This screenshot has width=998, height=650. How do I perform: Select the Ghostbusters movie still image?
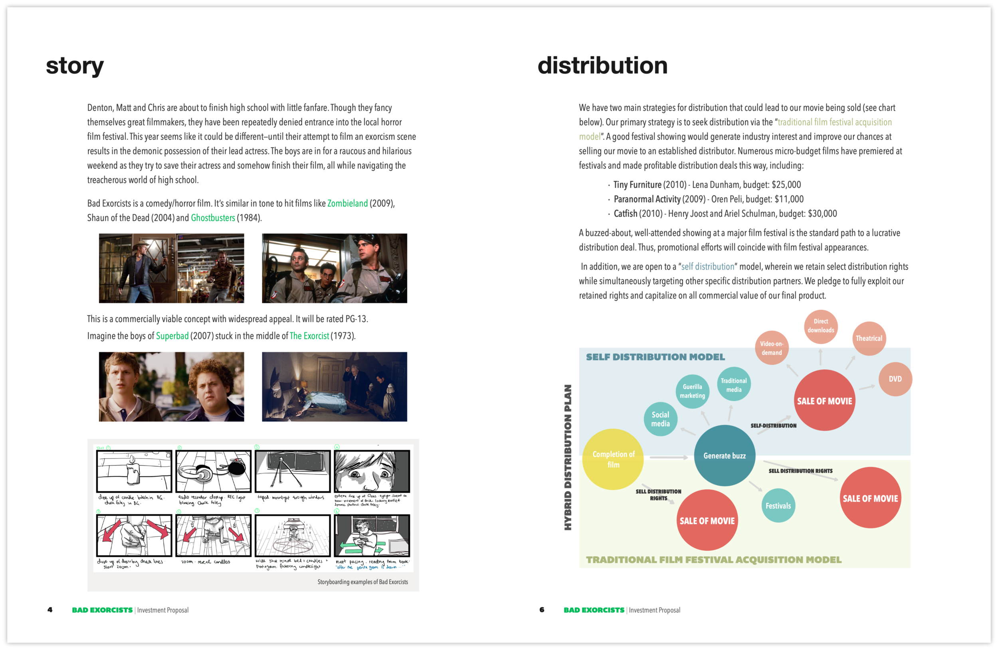(x=334, y=268)
